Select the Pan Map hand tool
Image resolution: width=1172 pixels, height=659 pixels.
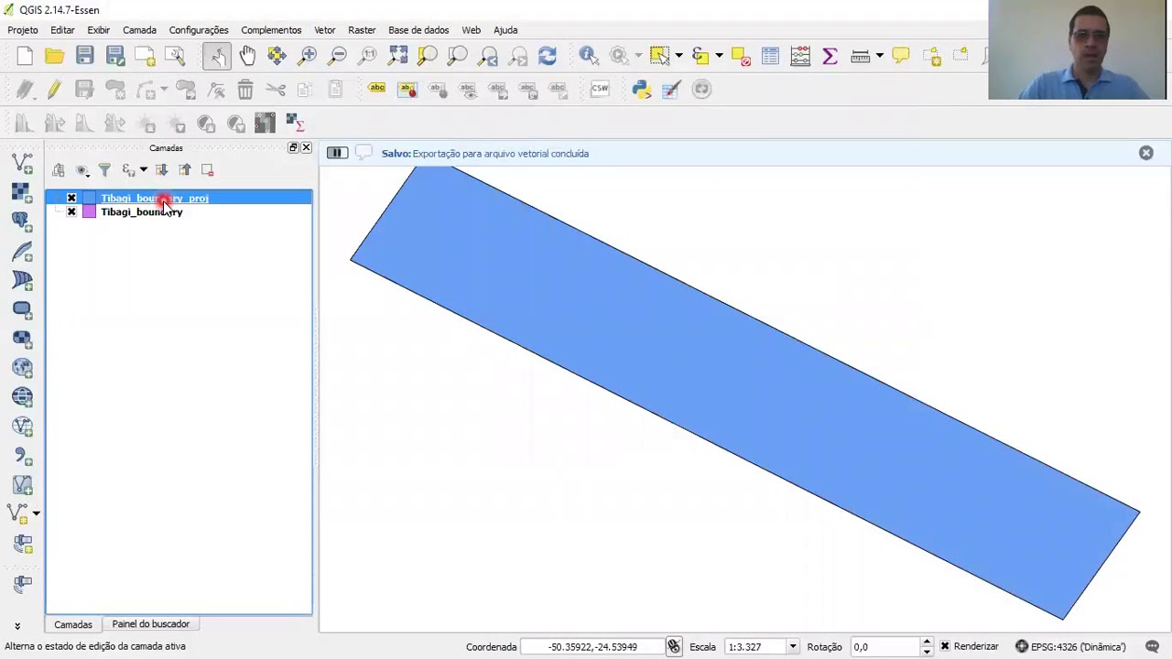pyautogui.click(x=247, y=57)
